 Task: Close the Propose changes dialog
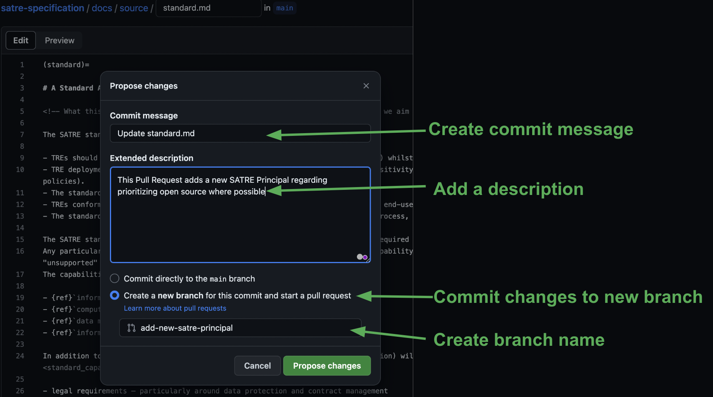coord(366,86)
